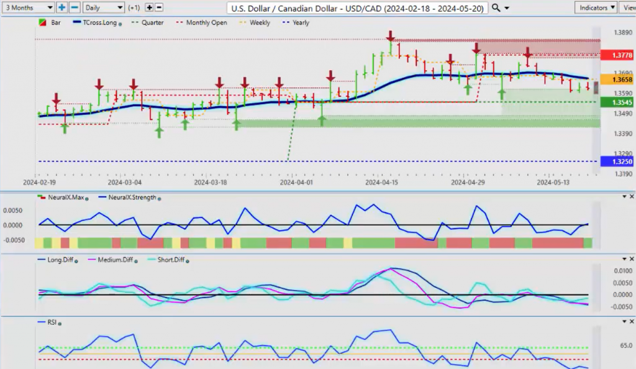Click the black minus forecast decrement button

[159, 7]
